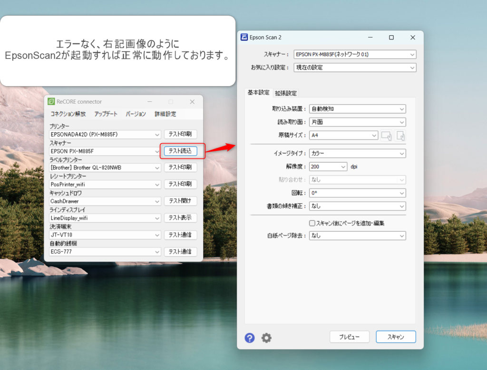Open the バージョン menu
Image resolution: width=487 pixels, height=370 pixels.
(x=136, y=114)
